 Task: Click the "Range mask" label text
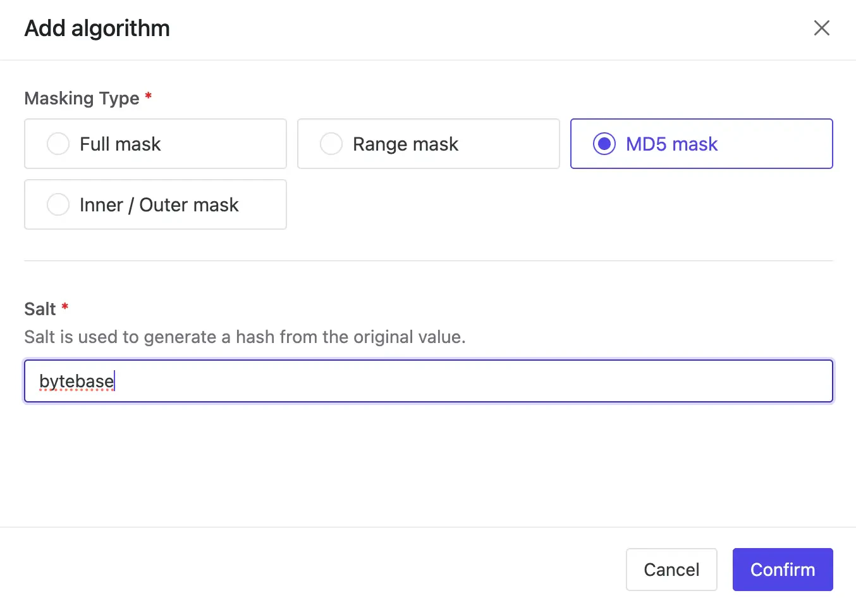coord(405,144)
